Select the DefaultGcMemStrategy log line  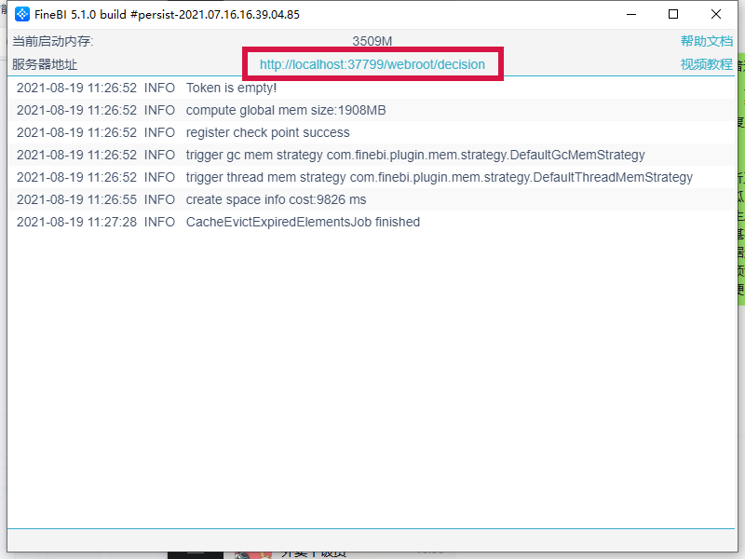pyautogui.click(x=371, y=155)
